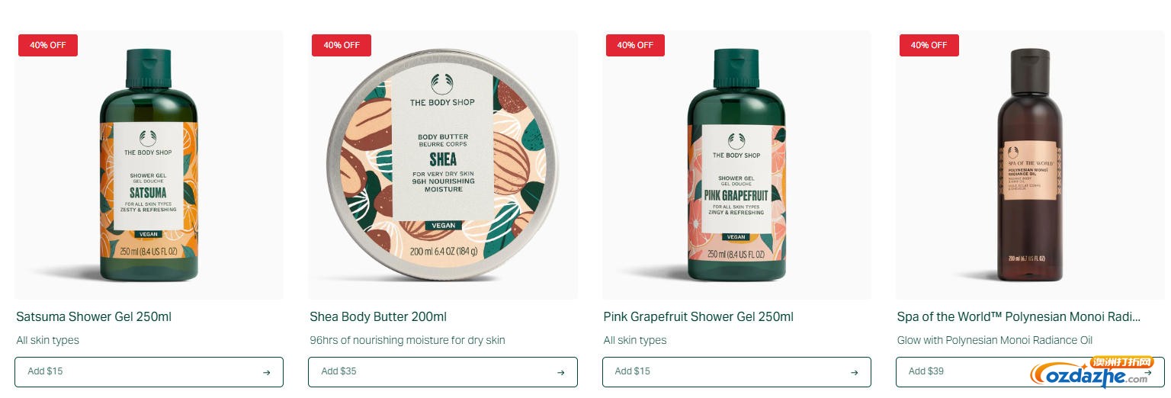Add Shea Body Butter for $35

443,372
